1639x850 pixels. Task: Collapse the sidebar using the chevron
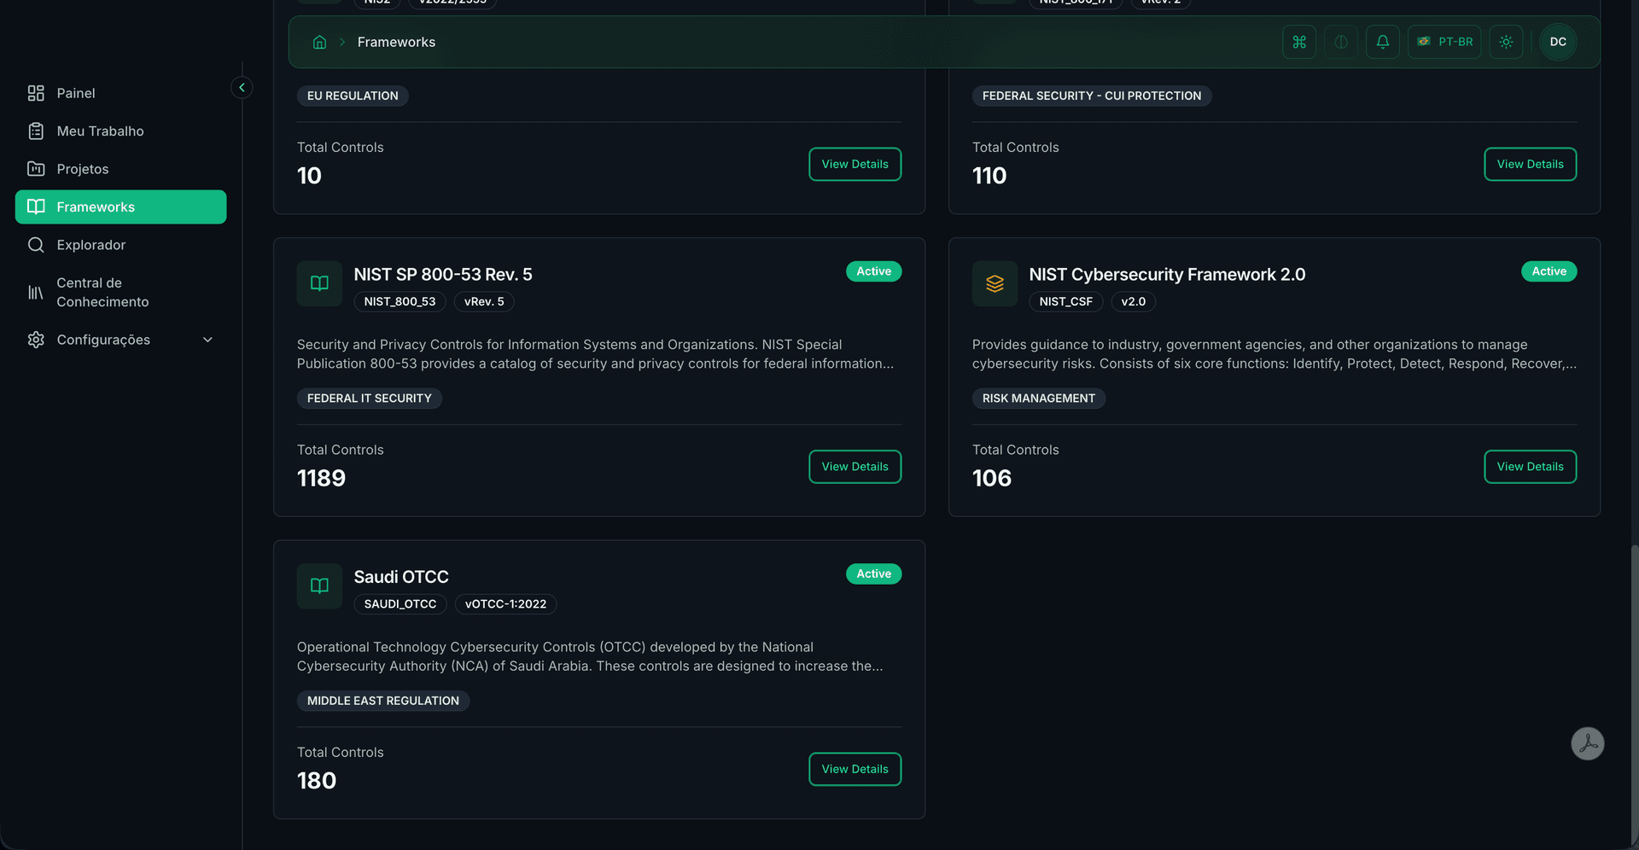242,87
